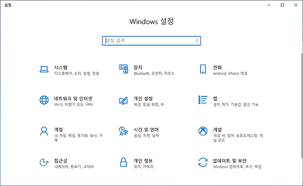Image resolution: width=303 pixels, height=186 pixels.
Task: Click the 계정 heading
Action: click(59, 130)
